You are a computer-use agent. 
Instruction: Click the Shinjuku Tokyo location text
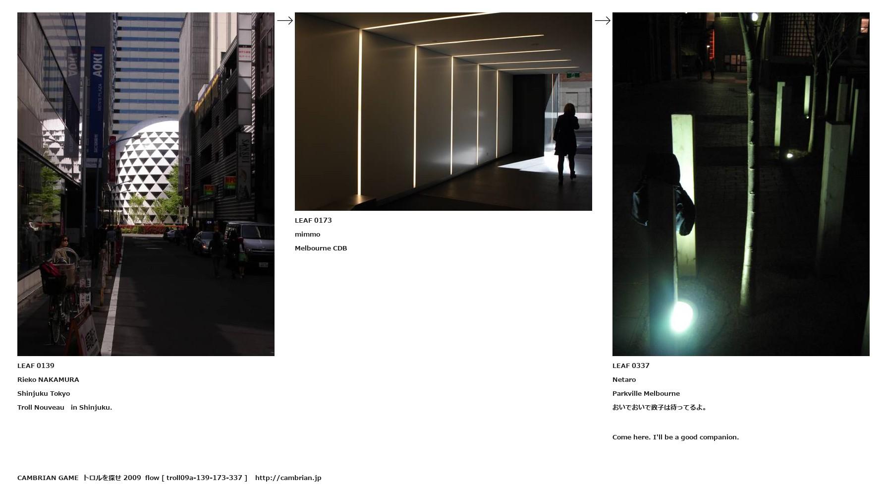[x=44, y=393]
